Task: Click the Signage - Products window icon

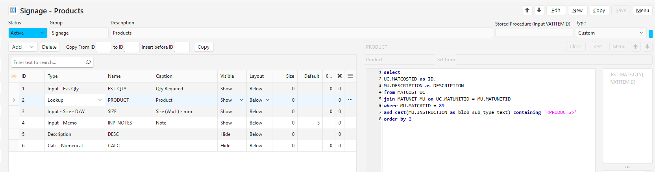Action: (x=13, y=10)
